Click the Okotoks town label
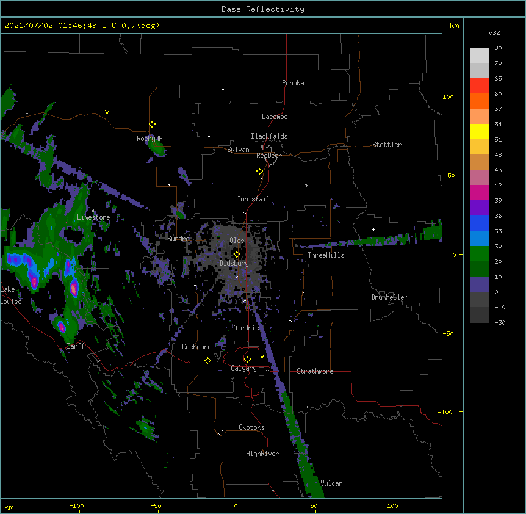Screen dimensions: 526x514 tap(251, 427)
